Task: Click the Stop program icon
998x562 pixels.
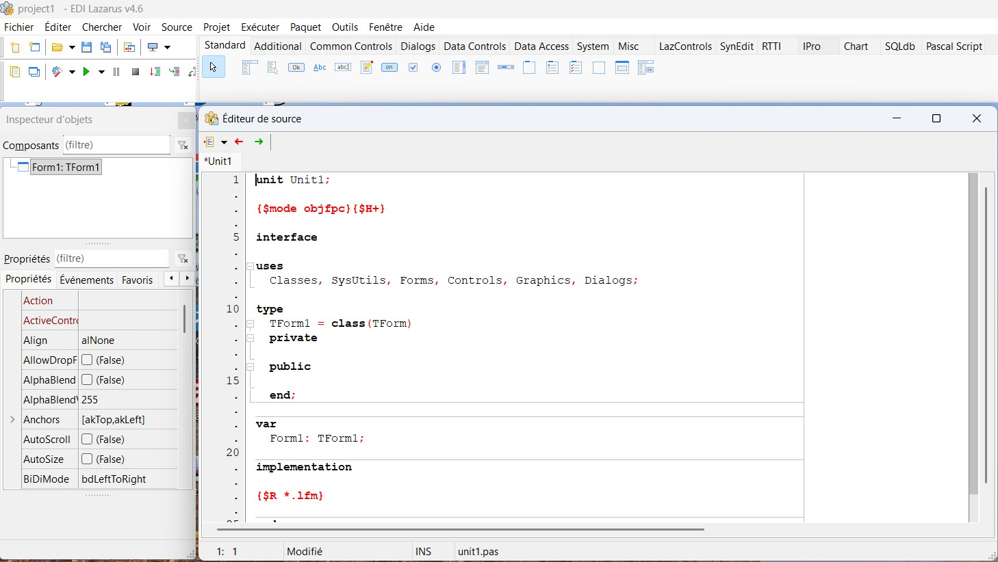Action: pyautogui.click(x=136, y=72)
